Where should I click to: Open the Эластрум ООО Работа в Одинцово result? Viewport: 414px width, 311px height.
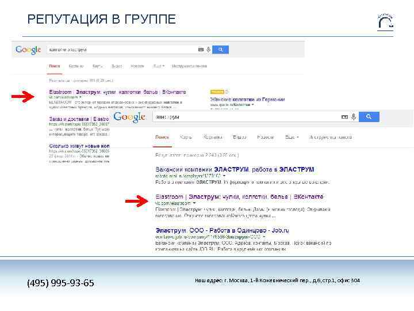click(x=222, y=230)
